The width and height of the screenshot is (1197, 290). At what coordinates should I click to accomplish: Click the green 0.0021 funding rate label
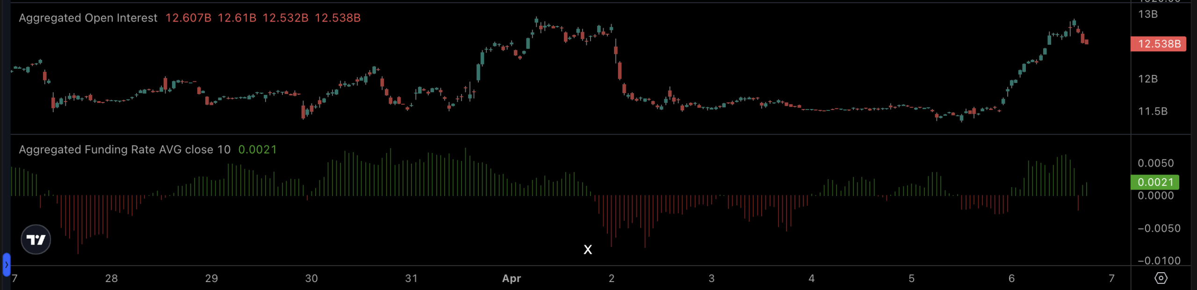pyautogui.click(x=1154, y=182)
